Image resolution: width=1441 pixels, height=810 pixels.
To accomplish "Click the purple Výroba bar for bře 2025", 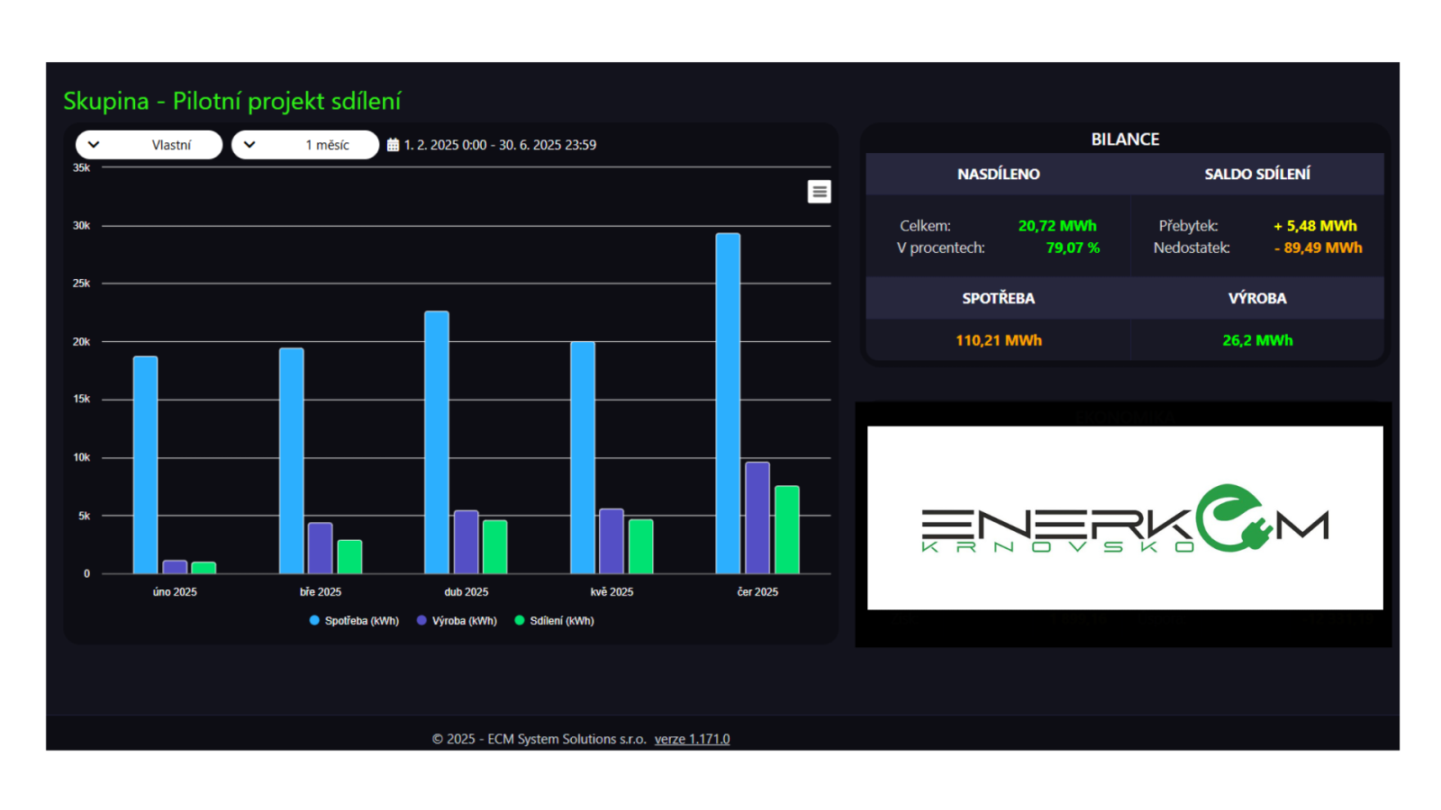I will (x=320, y=548).
